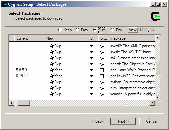Click the ruby package description
This screenshot has height=130, width=169.
tap(133, 88)
